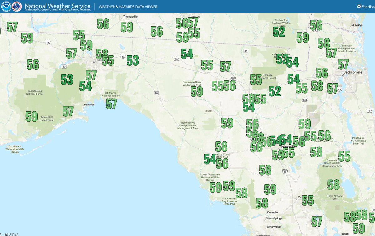Select the 57 reading directly above Jacksonville label
Image resolution: width=375 pixels, height=236 pixels.
click(x=343, y=64)
